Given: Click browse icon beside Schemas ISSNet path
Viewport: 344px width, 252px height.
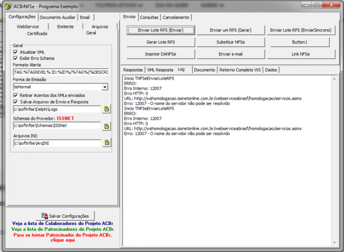Looking at the screenshot, I should click(106, 126).
